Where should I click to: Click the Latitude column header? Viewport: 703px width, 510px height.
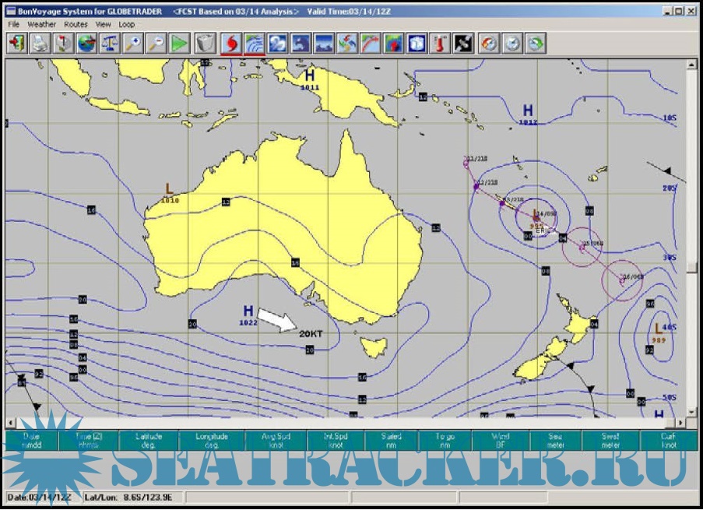[x=149, y=441]
